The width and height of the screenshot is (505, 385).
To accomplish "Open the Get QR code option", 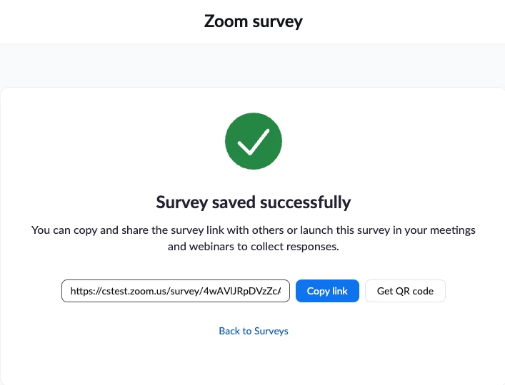I will click(x=405, y=291).
